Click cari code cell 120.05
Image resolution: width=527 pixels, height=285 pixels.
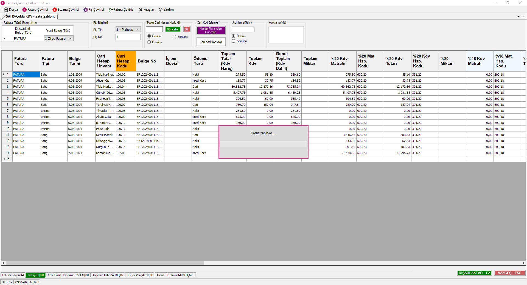[x=125, y=93]
